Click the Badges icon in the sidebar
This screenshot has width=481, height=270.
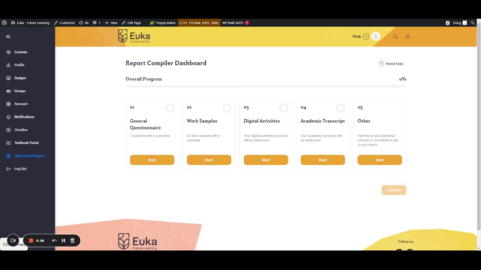coord(8,78)
